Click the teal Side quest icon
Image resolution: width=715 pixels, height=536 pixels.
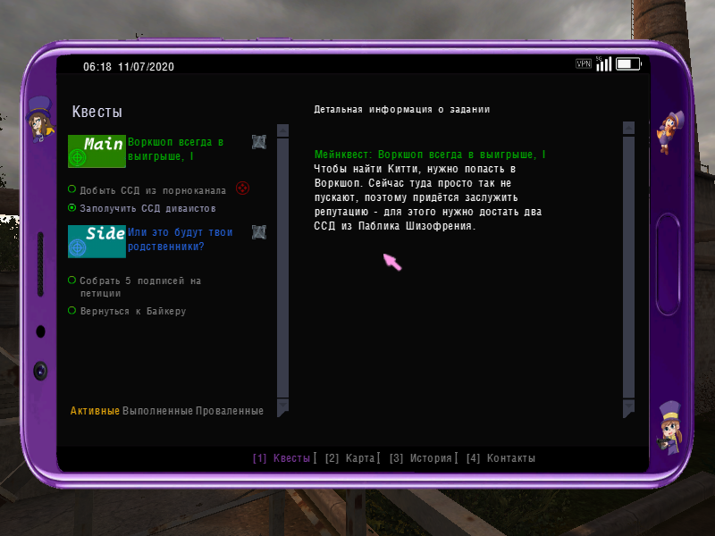coord(97,241)
